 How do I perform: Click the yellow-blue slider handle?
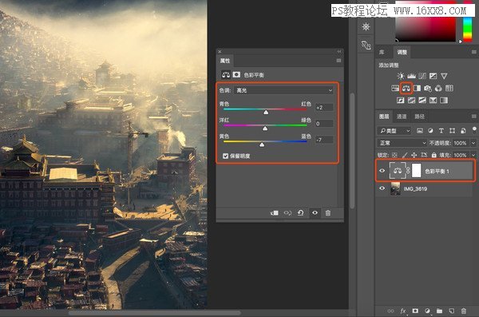[262, 145]
